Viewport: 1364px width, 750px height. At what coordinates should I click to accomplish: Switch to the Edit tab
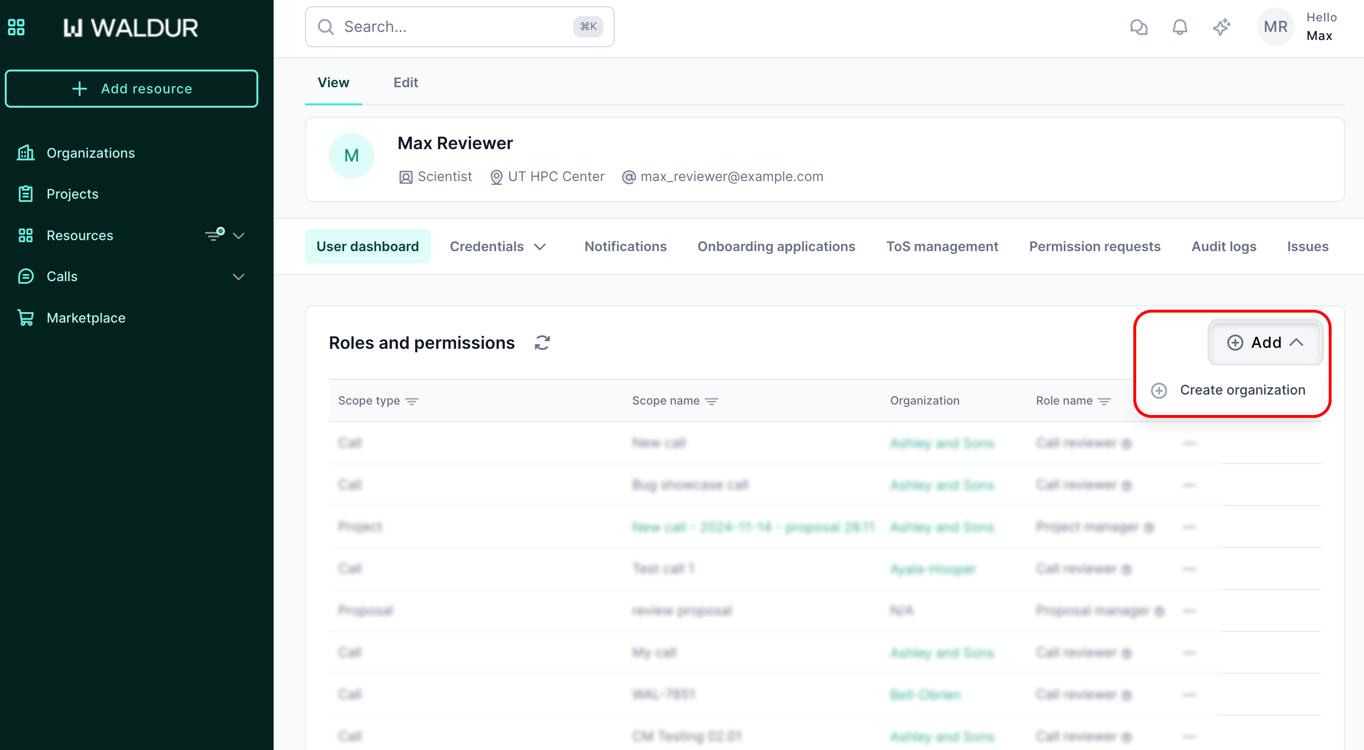[406, 82]
